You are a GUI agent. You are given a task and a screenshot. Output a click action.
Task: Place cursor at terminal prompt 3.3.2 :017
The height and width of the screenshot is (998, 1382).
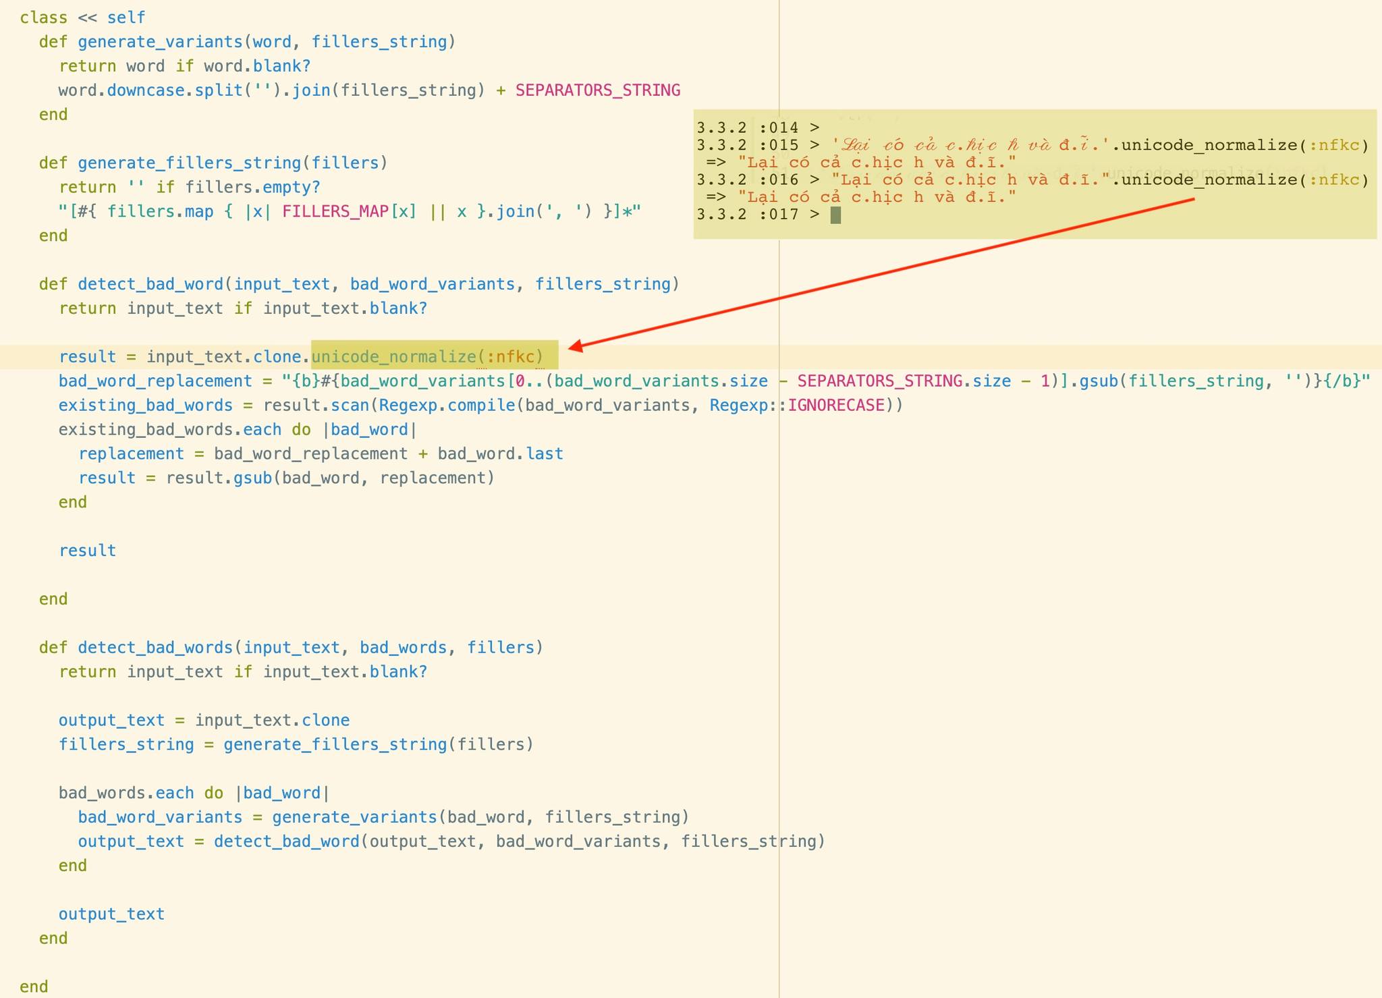[x=835, y=215]
